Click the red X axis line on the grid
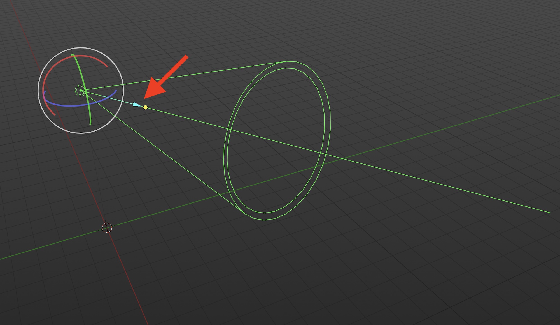Image resolution: width=560 pixels, height=325 pixels. click(129, 280)
